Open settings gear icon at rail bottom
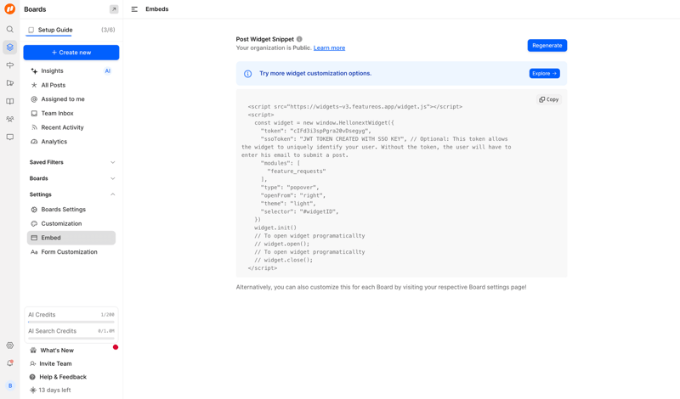680x399 pixels. click(x=9, y=346)
